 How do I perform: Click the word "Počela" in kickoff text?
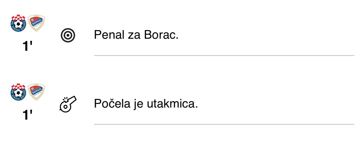pos(112,104)
